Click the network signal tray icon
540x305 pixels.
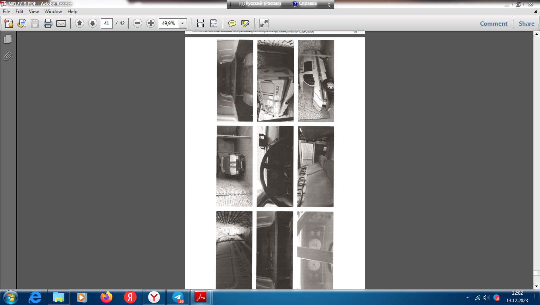pyautogui.click(x=478, y=297)
